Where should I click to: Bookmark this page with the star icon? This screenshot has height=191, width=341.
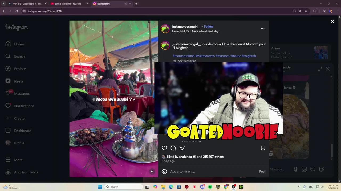point(306,11)
